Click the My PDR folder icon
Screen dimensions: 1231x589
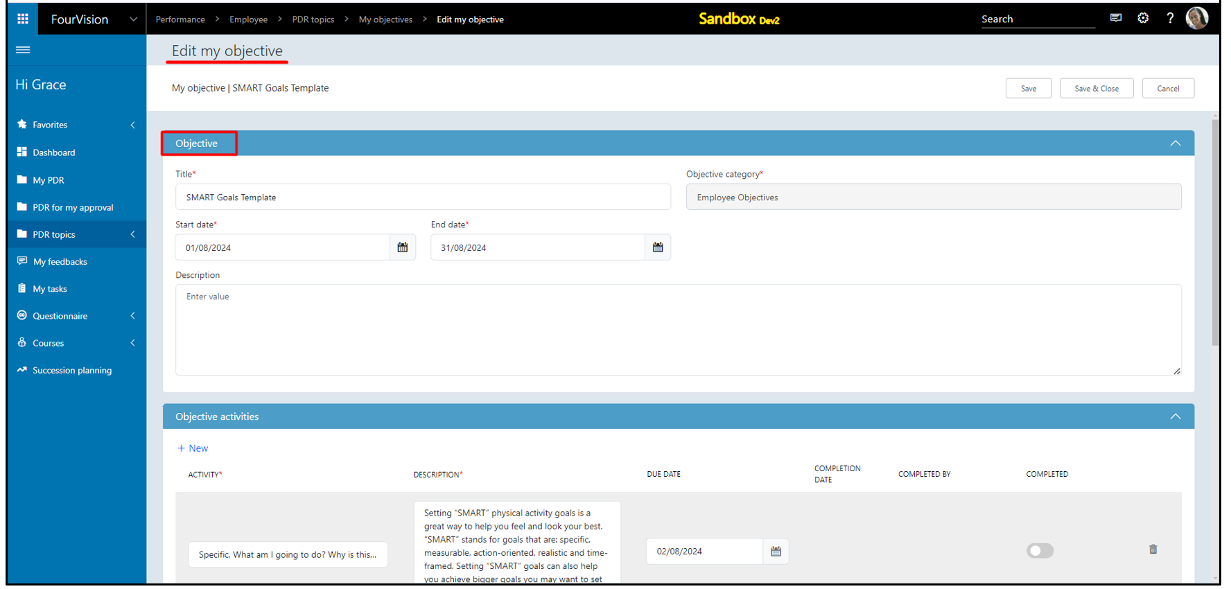(x=22, y=179)
